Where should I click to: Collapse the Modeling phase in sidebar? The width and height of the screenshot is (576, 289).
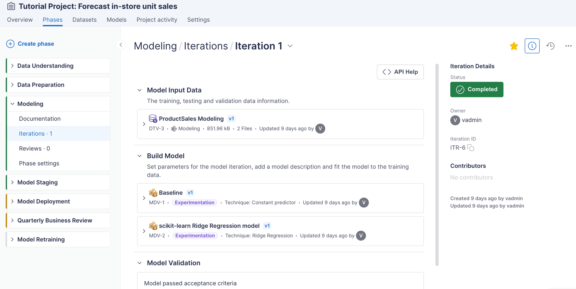[12, 104]
